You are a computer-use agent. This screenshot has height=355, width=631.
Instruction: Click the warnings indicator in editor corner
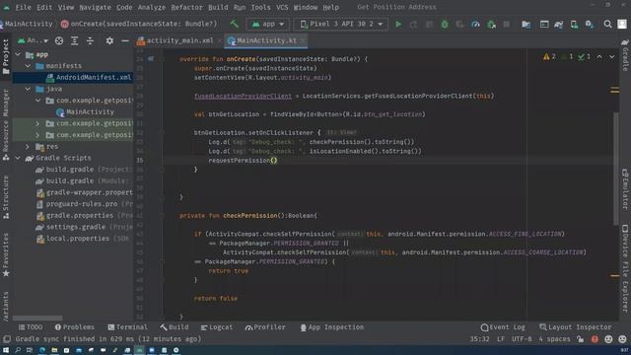[549, 57]
